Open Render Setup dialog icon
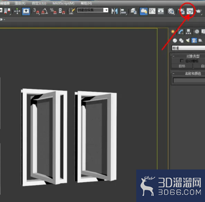 182,11
